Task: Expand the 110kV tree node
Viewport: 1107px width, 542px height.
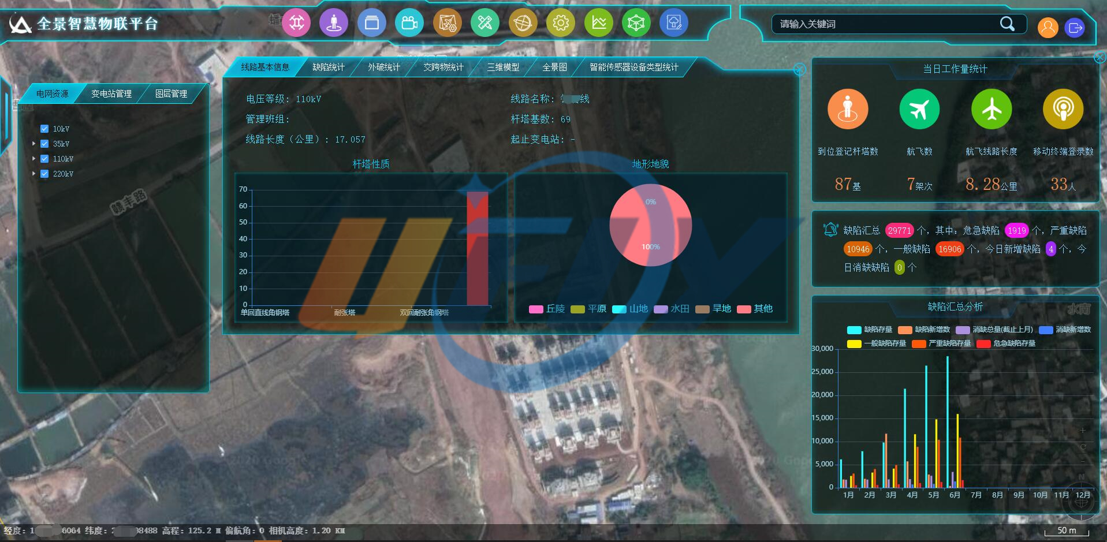Action: tap(33, 159)
